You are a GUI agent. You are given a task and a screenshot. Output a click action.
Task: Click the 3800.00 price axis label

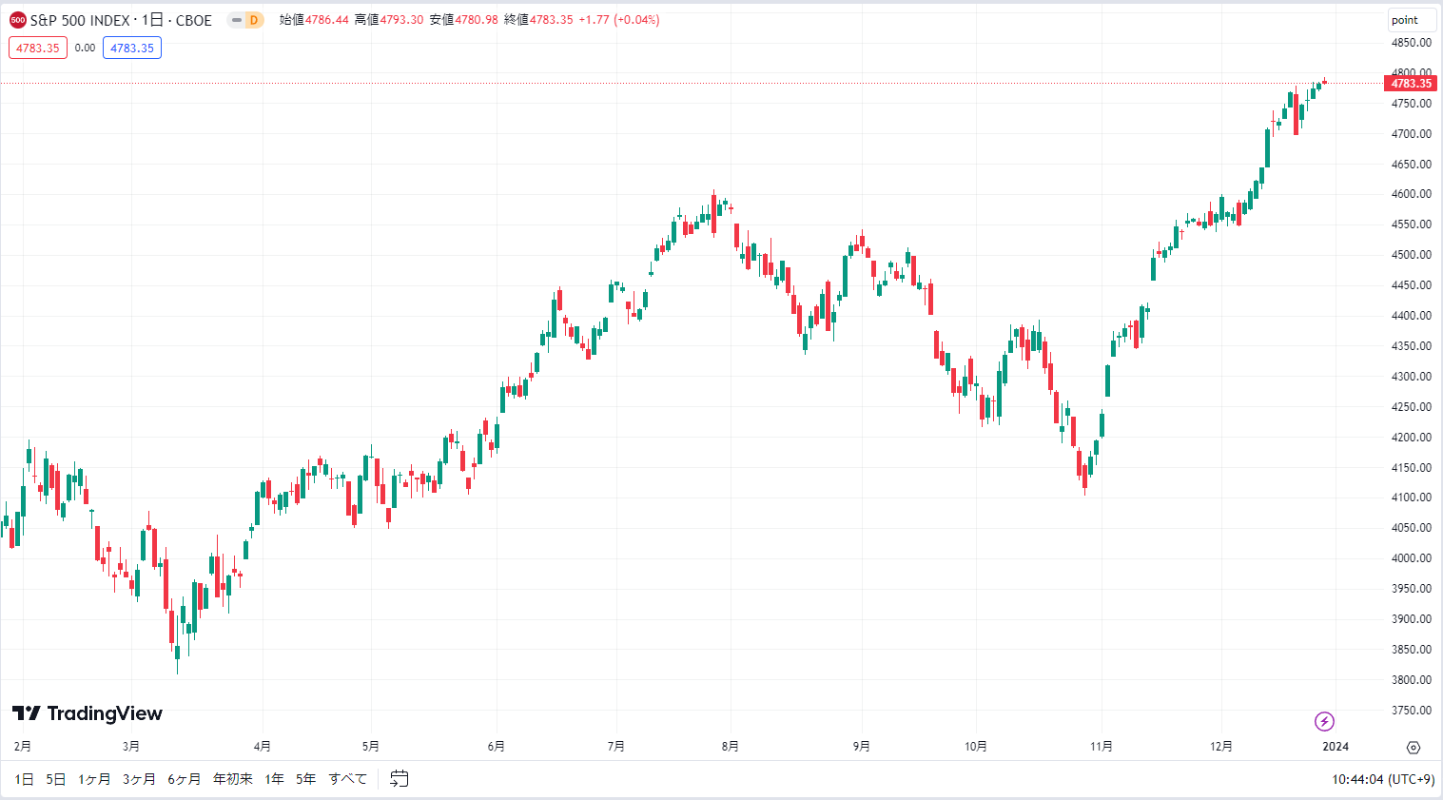pos(1411,680)
